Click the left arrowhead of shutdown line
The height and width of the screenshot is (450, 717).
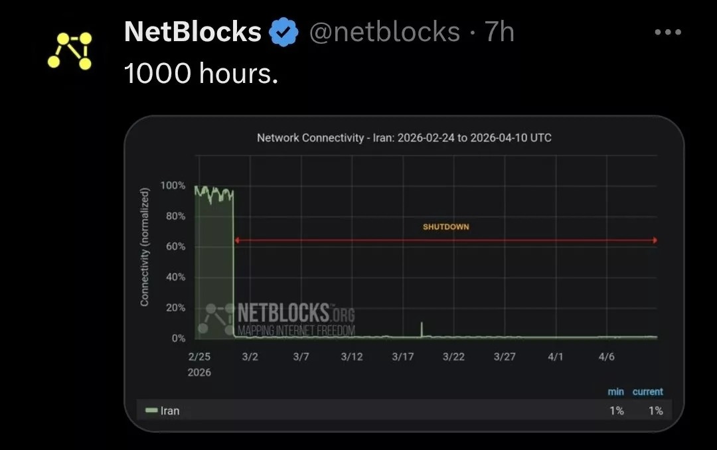(237, 240)
